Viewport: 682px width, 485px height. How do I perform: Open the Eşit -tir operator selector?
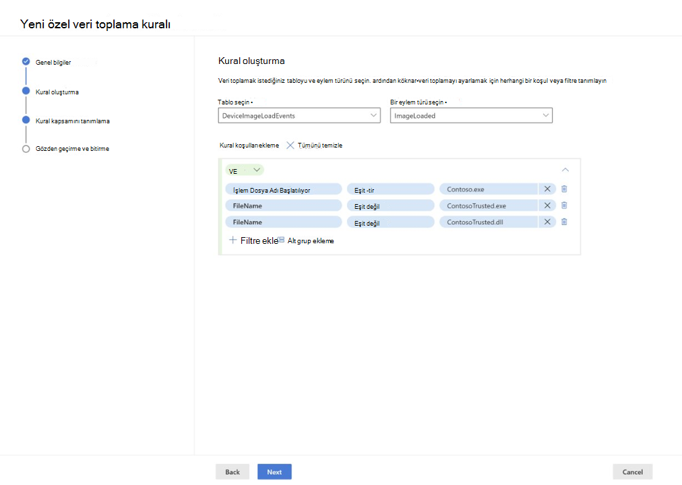coord(391,189)
